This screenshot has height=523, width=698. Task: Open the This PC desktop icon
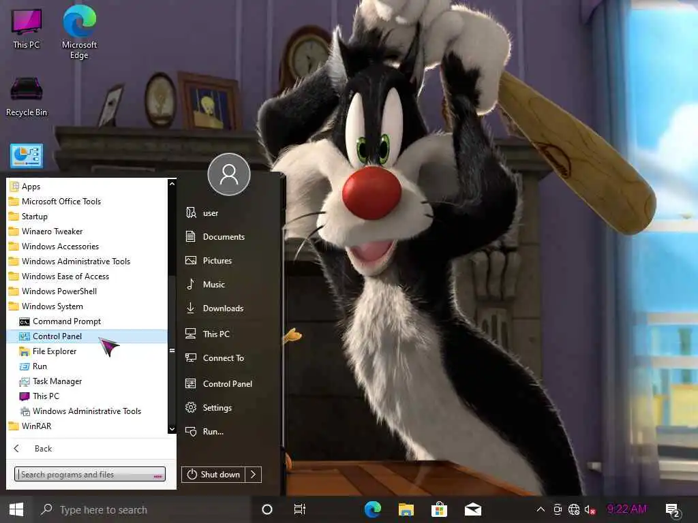click(x=27, y=29)
